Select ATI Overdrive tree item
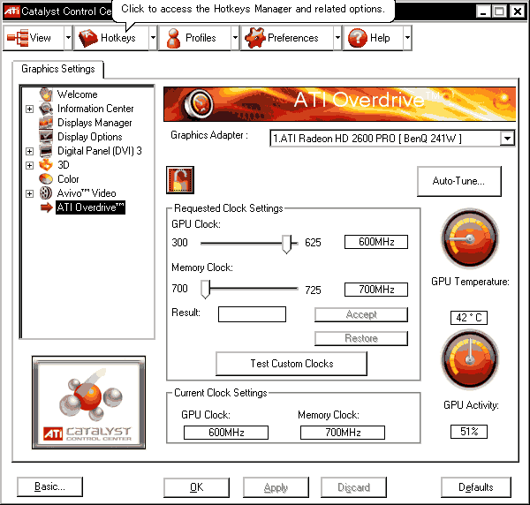Viewport: 530px width, 505px height. point(91,207)
